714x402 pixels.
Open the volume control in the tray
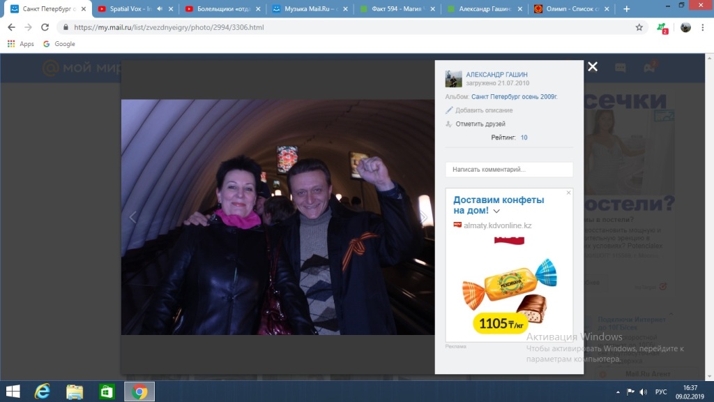pyautogui.click(x=644, y=392)
